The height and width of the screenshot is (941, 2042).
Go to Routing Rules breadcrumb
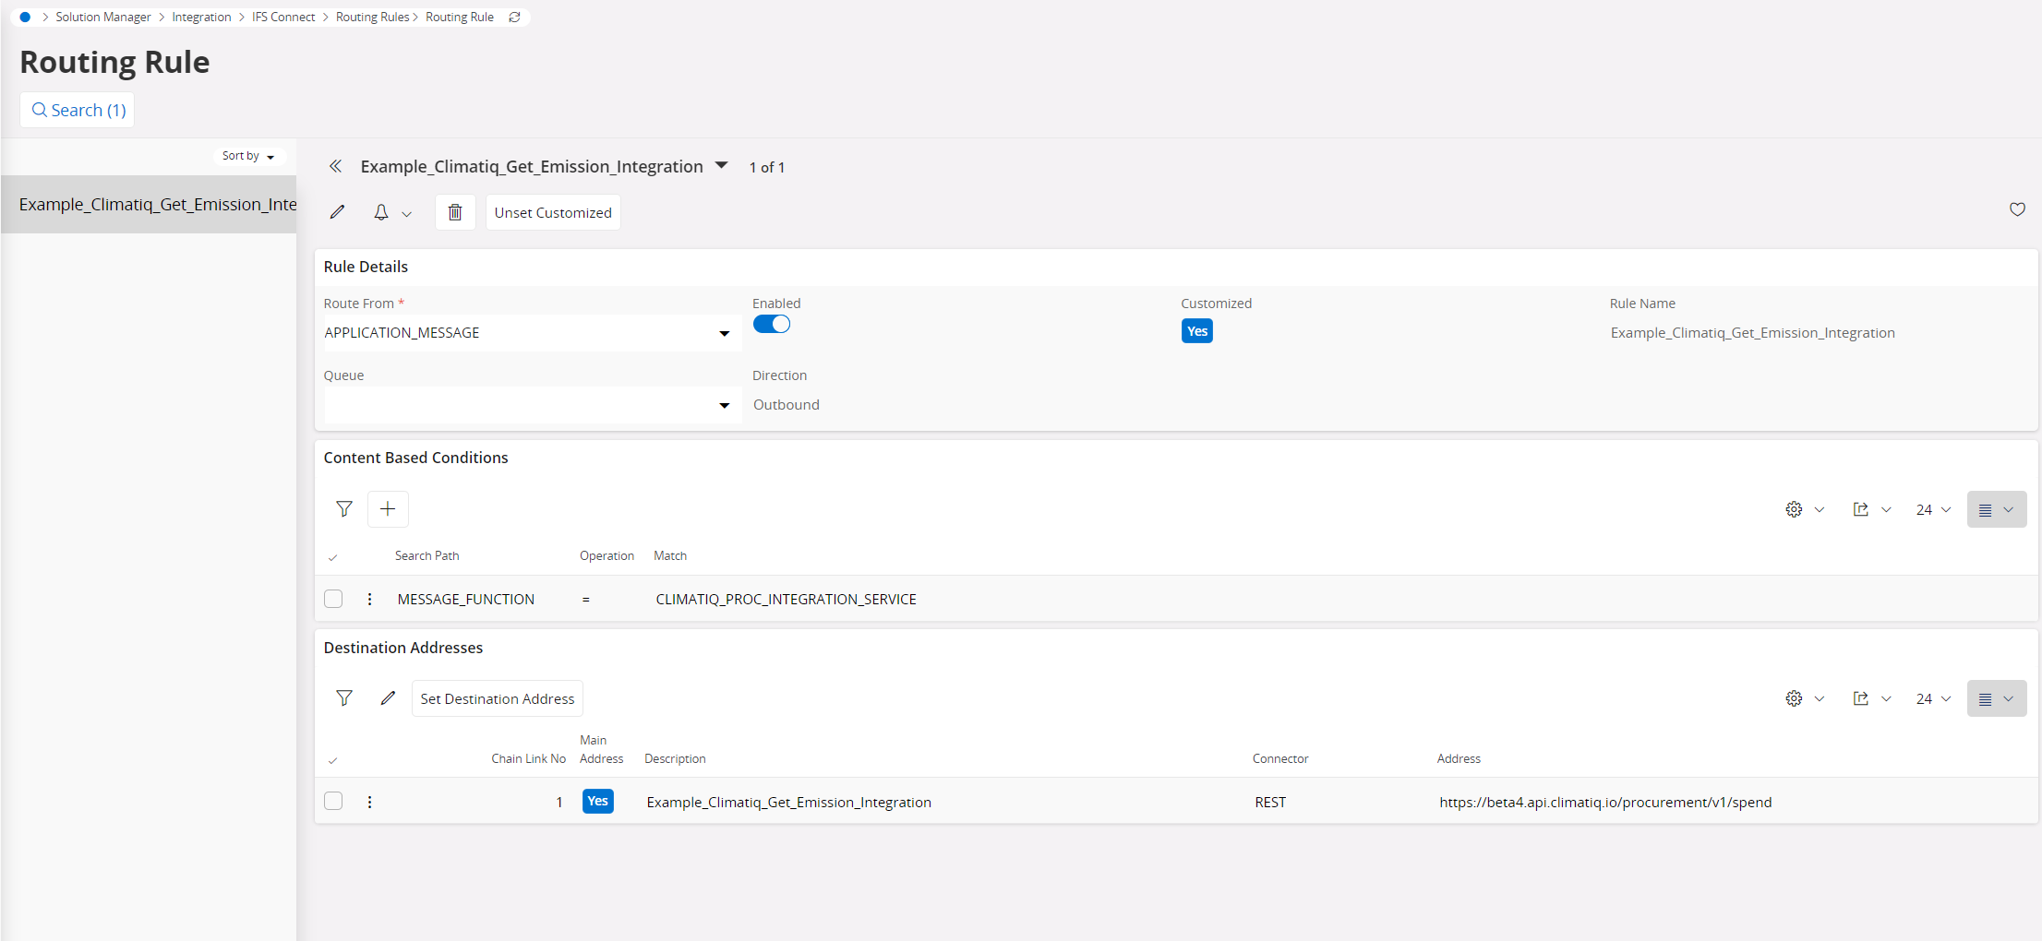372,17
